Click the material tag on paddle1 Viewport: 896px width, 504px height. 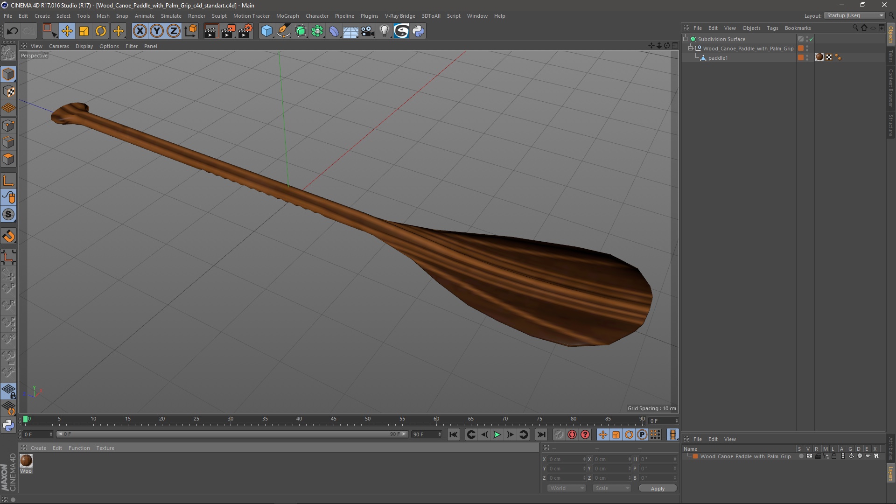point(819,57)
